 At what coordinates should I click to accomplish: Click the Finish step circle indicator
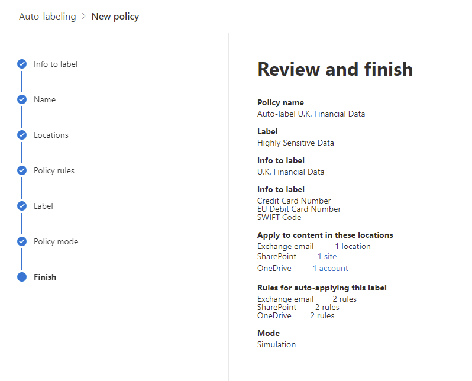point(22,277)
